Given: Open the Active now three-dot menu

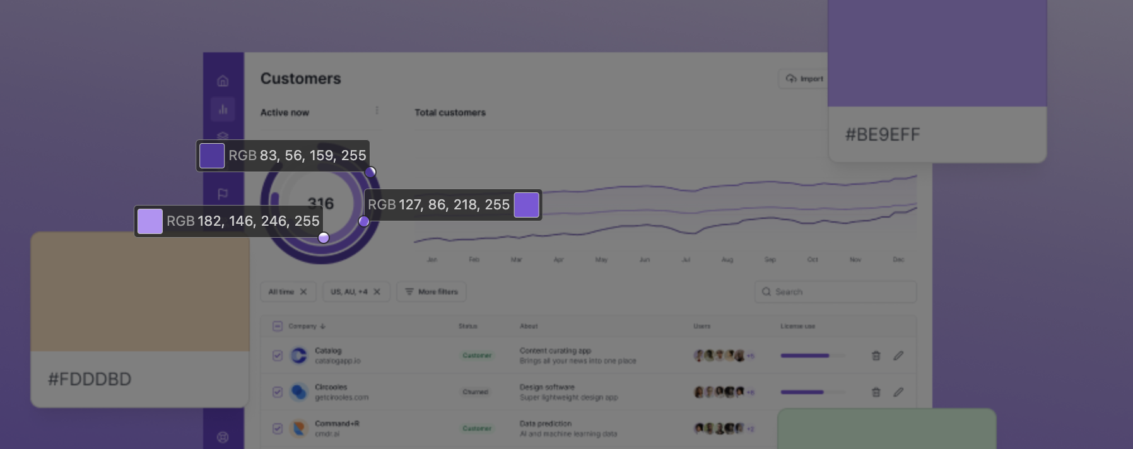Looking at the screenshot, I should (x=377, y=111).
